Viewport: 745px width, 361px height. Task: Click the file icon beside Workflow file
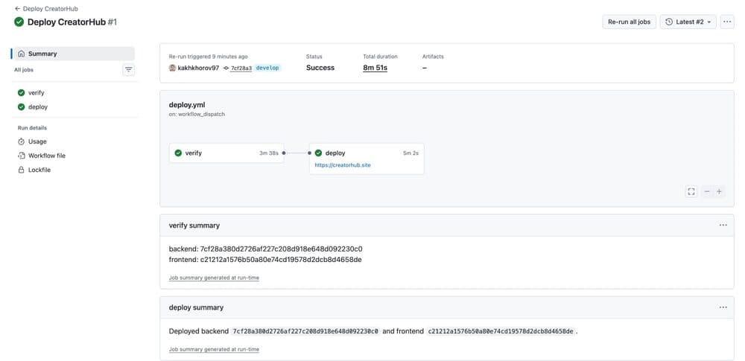pyautogui.click(x=21, y=156)
